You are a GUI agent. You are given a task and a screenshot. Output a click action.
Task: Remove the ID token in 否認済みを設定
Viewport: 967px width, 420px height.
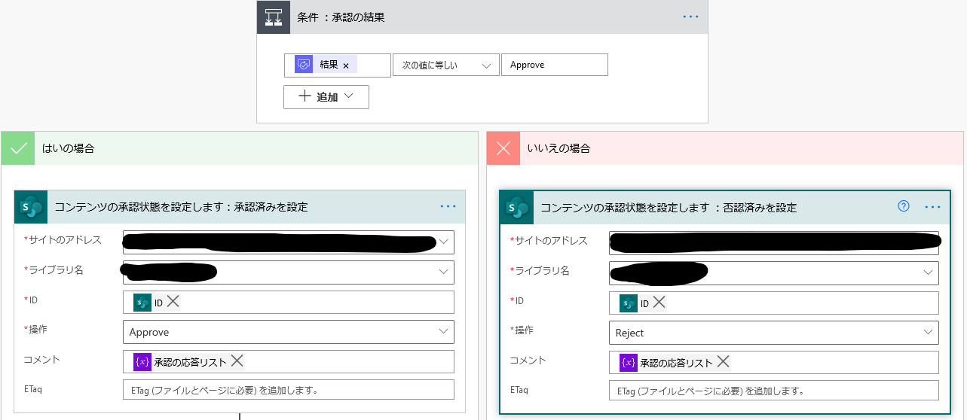click(659, 303)
